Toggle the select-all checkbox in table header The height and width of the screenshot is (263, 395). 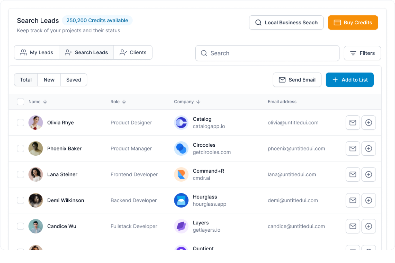21,102
